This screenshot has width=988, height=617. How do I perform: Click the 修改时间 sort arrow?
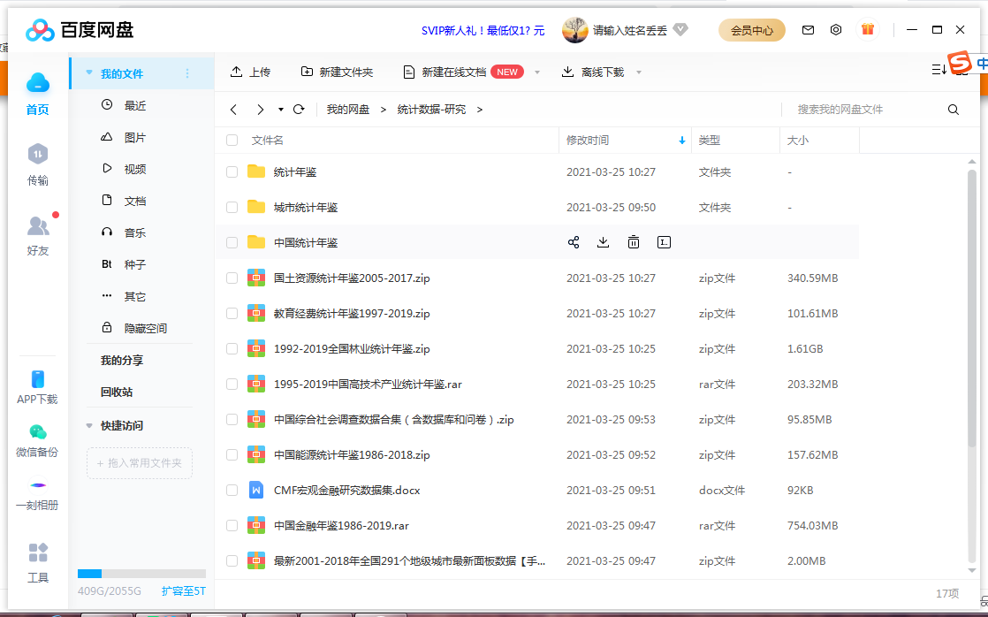pyautogui.click(x=681, y=141)
